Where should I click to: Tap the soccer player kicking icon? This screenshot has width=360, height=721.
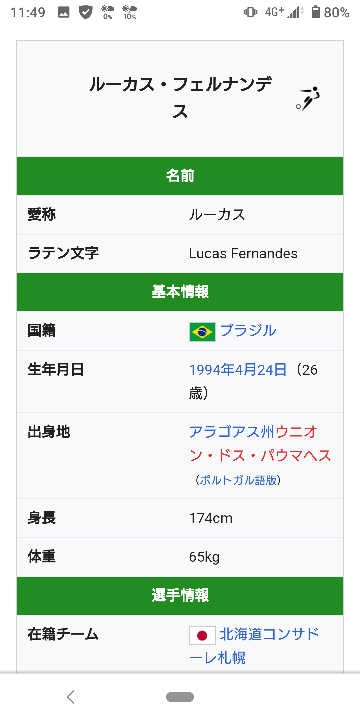point(308,98)
